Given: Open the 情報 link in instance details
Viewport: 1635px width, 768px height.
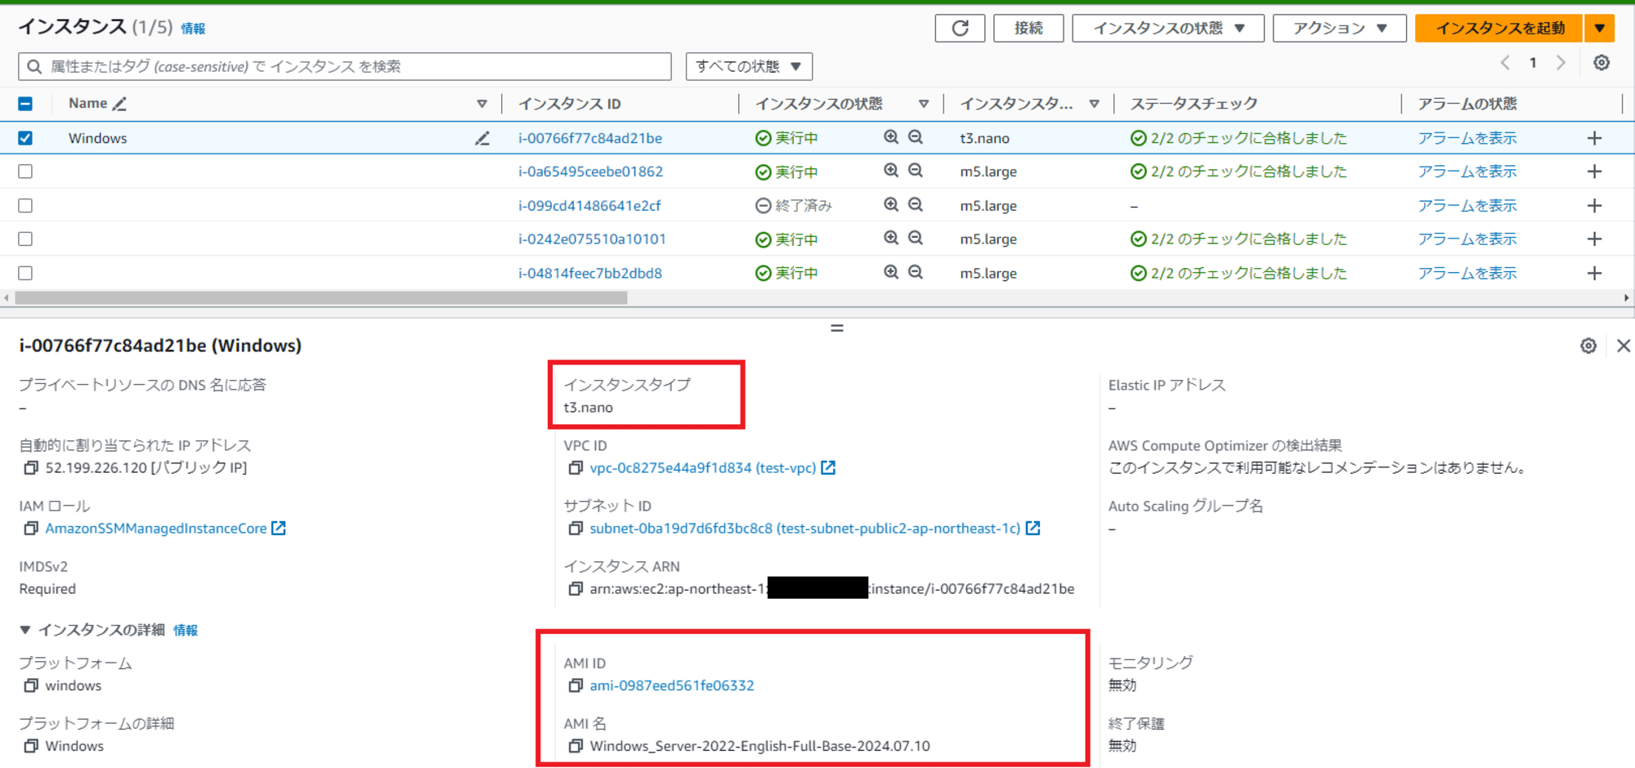Looking at the screenshot, I should pyautogui.click(x=186, y=630).
